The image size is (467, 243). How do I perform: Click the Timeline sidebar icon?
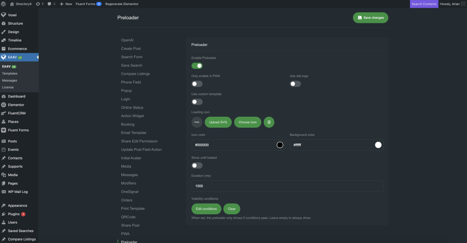pyautogui.click(x=4, y=40)
